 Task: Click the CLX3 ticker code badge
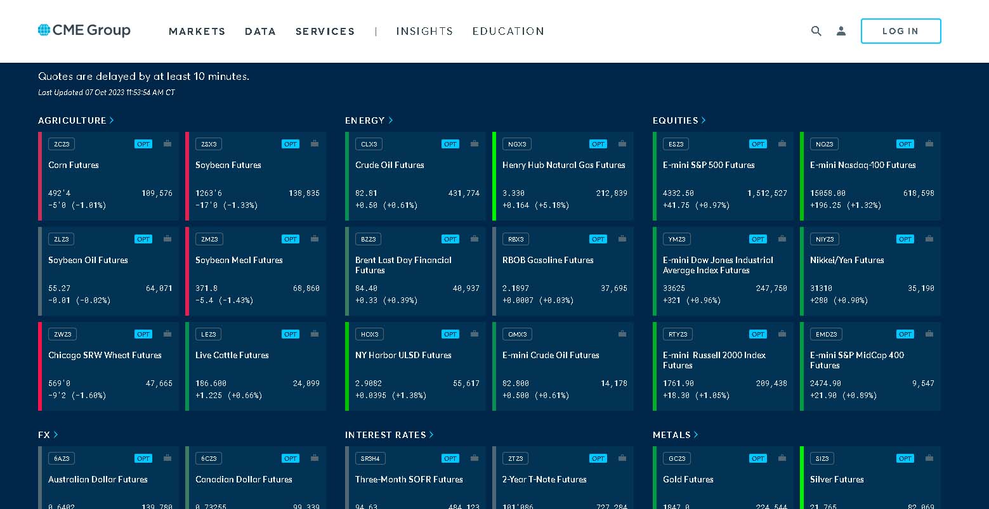click(369, 144)
